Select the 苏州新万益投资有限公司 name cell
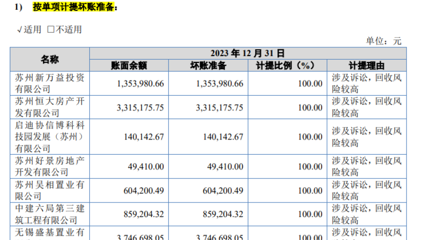The image size is (424, 240). (x=50, y=83)
